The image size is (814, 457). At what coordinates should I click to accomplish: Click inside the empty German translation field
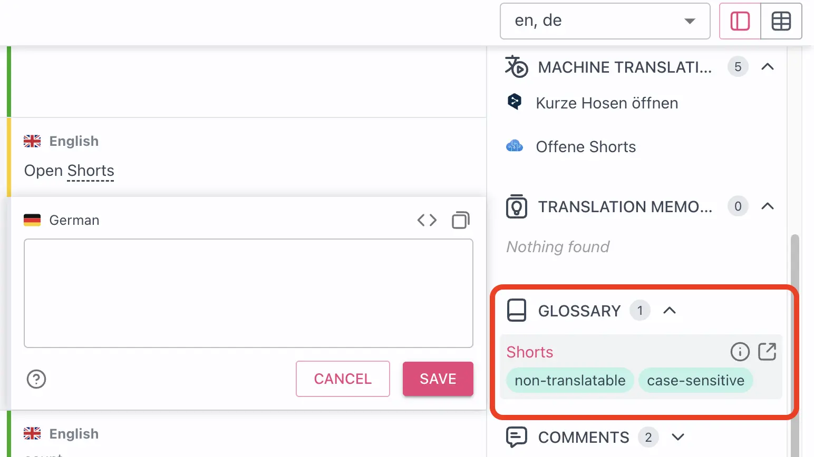(248, 293)
